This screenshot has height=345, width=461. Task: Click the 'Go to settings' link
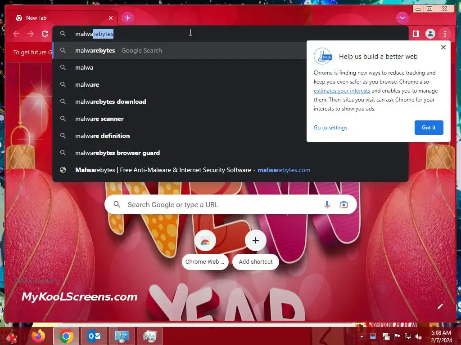pos(330,128)
